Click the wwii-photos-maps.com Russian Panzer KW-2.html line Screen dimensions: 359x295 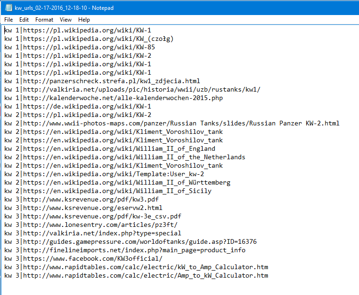[171, 123]
